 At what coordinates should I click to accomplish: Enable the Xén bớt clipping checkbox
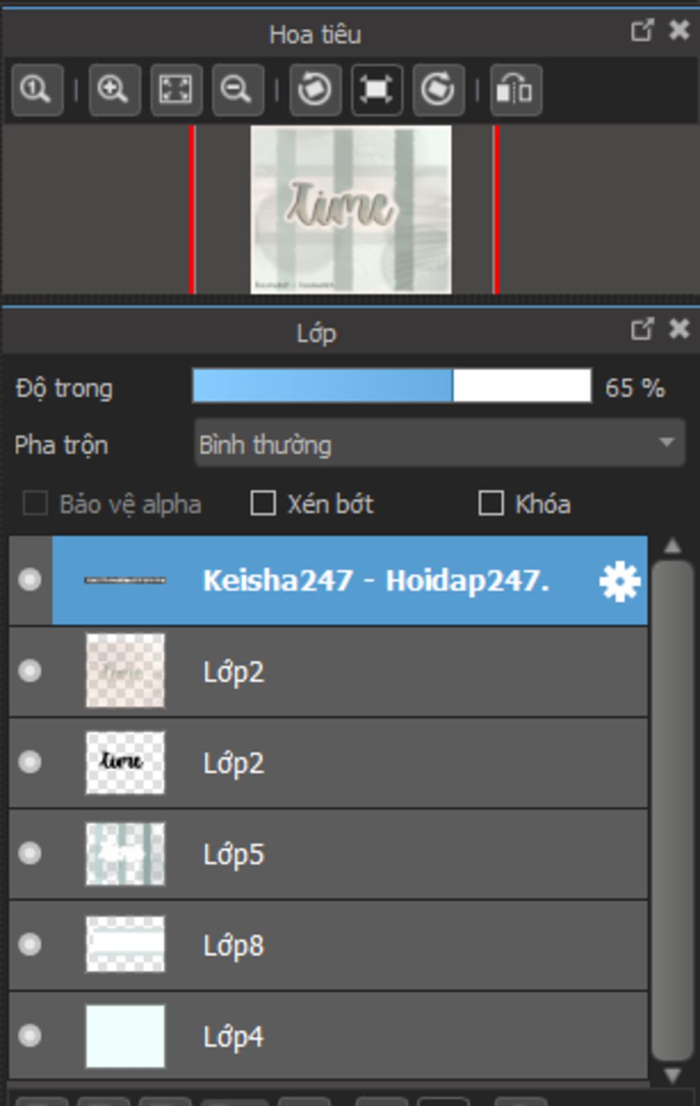(x=263, y=504)
